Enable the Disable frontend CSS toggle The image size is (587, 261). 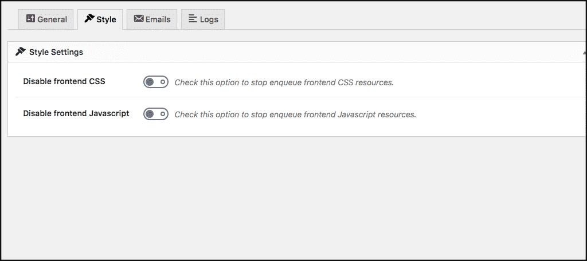point(155,82)
